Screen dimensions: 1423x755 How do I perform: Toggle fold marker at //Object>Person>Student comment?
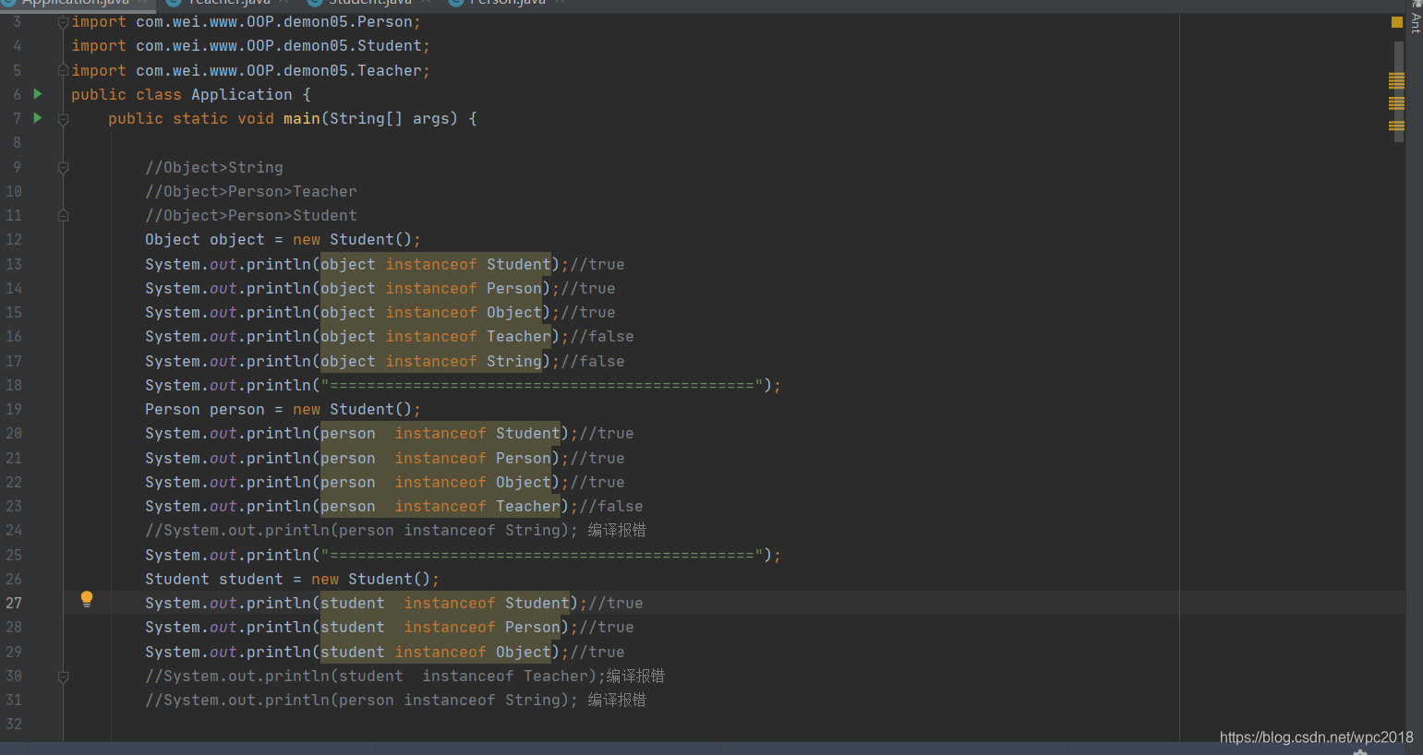coord(63,216)
